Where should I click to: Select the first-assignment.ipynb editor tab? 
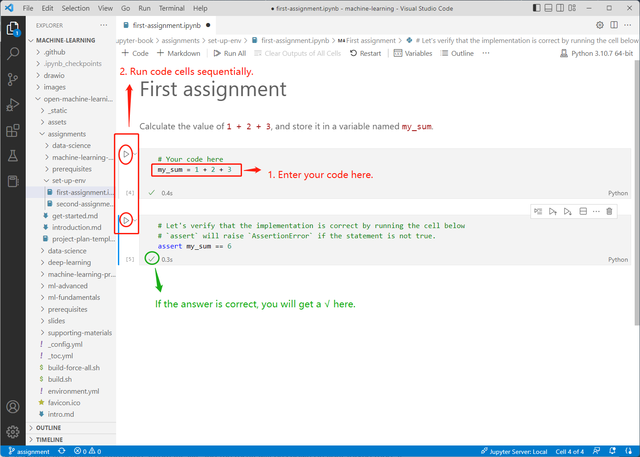coord(166,25)
